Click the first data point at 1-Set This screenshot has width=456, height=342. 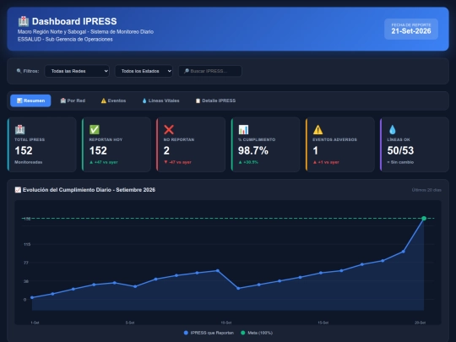point(32,297)
